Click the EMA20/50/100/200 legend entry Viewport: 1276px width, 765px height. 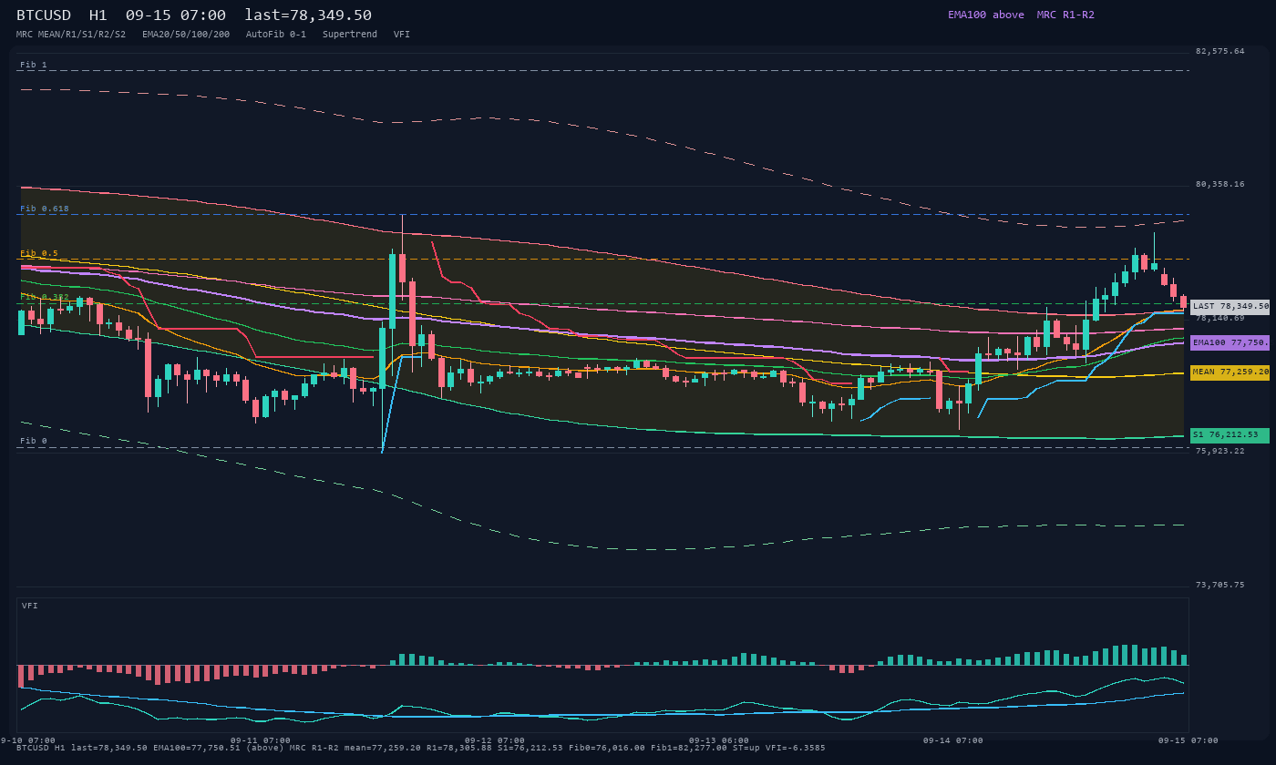[186, 34]
